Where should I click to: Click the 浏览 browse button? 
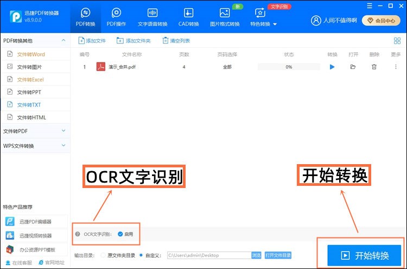click(x=256, y=255)
